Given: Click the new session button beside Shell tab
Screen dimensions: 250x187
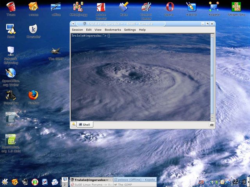Looking at the screenshot, I should coord(74,125).
